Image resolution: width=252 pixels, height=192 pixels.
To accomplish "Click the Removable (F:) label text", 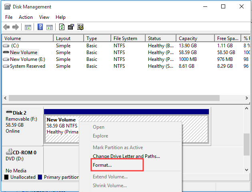I will (x=21, y=119).
